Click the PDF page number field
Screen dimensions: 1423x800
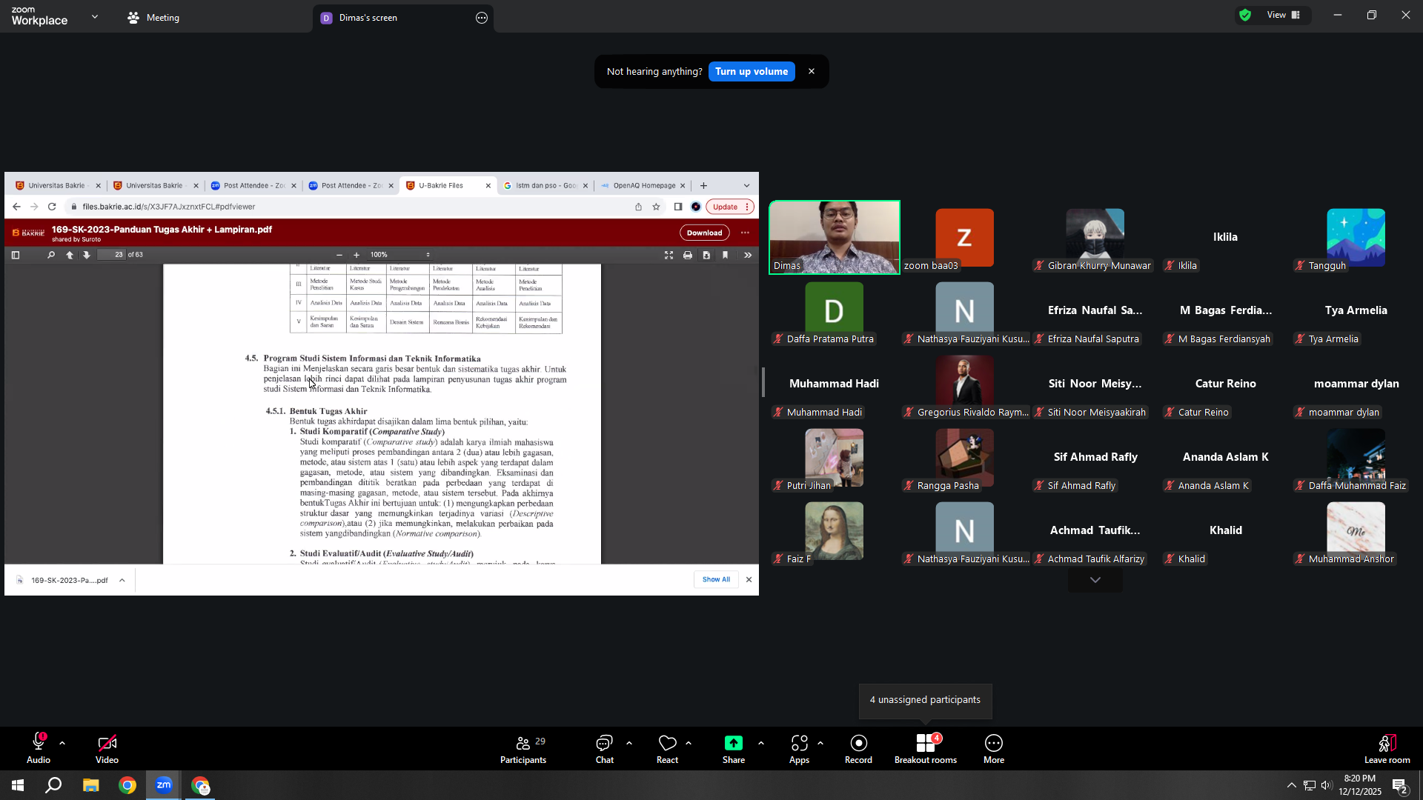pos(111,255)
